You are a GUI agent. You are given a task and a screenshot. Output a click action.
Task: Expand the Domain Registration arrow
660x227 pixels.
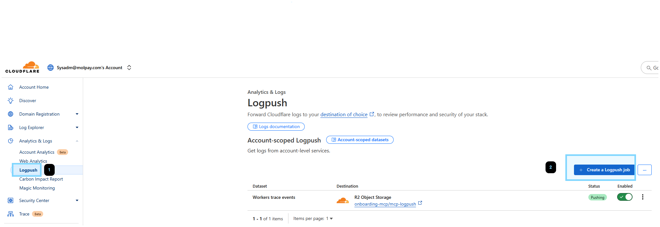(x=77, y=114)
